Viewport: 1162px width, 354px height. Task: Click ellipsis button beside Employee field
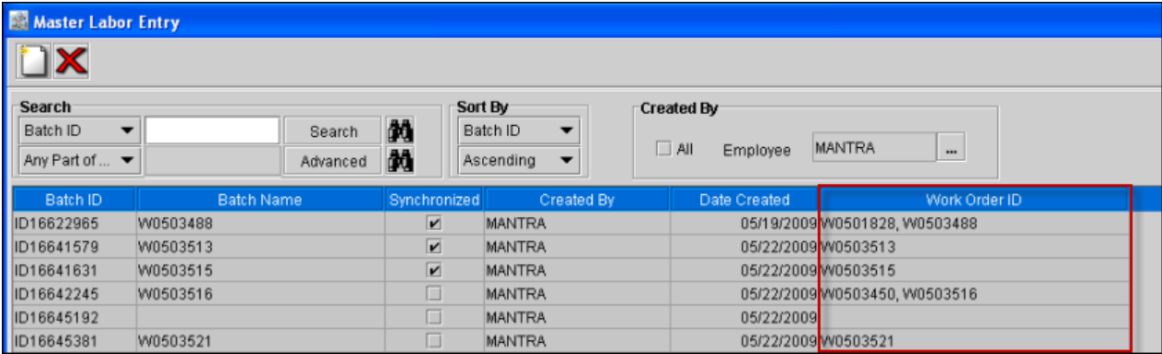click(951, 147)
